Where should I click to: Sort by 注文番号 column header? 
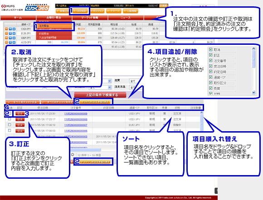coord(76,108)
